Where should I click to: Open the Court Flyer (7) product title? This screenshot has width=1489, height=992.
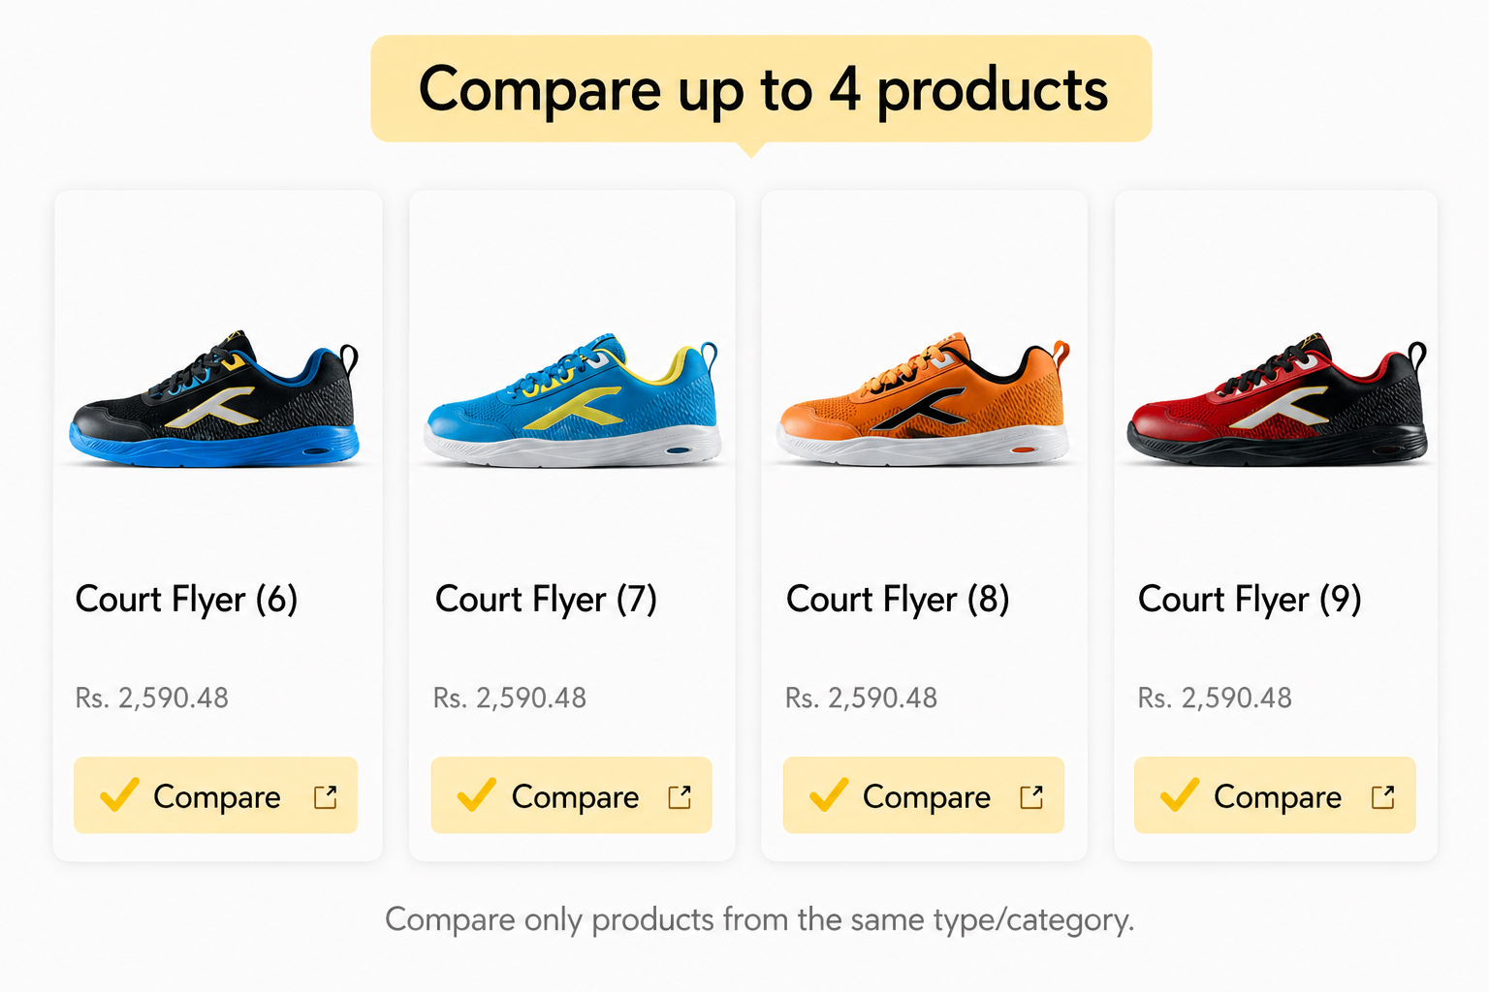click(546, 600)
